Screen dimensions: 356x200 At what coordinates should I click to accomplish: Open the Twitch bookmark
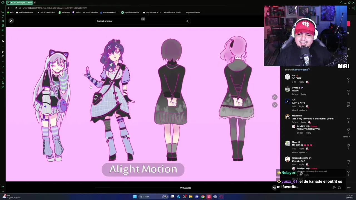(76, 12)
